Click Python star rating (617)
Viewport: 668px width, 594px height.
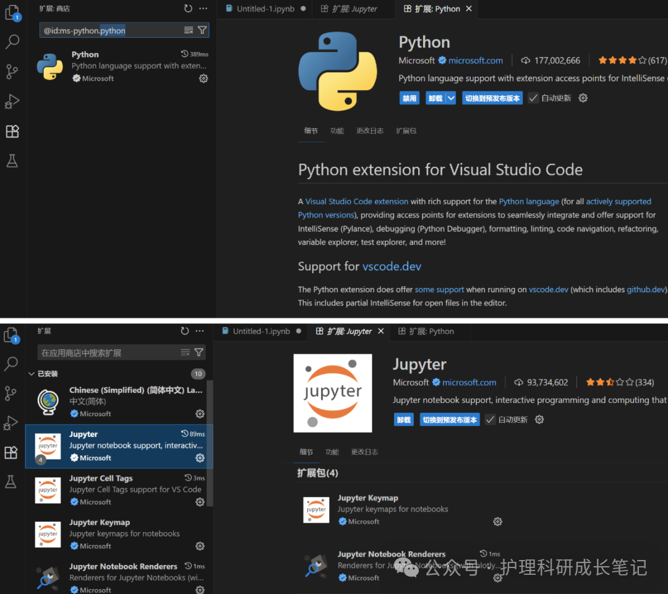632,61
